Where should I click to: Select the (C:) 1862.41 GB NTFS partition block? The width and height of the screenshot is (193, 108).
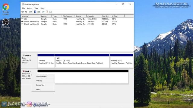coord(82,61)
